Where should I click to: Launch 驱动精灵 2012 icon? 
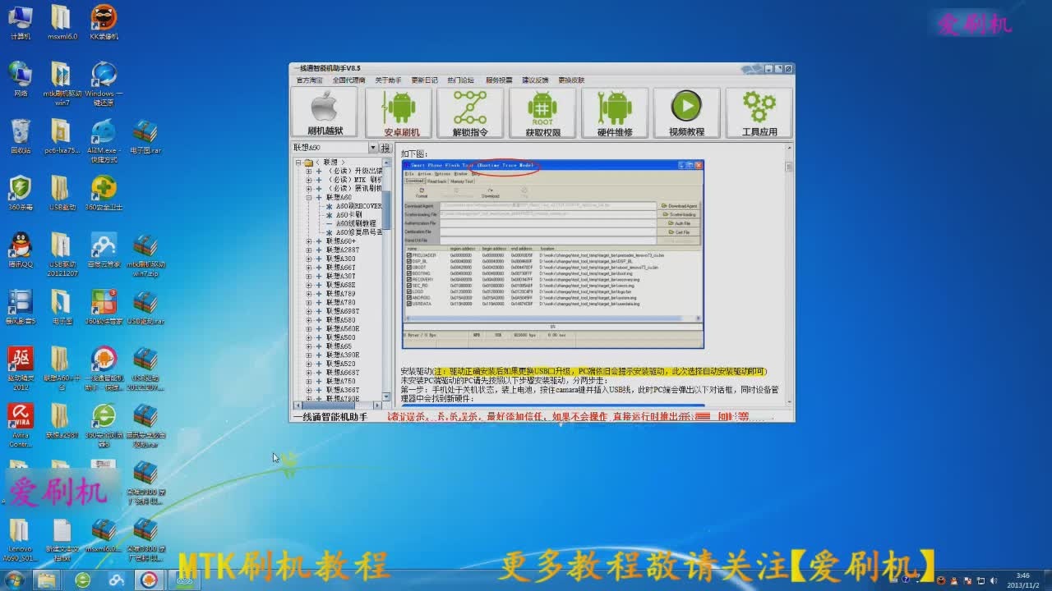click(21, 369)
